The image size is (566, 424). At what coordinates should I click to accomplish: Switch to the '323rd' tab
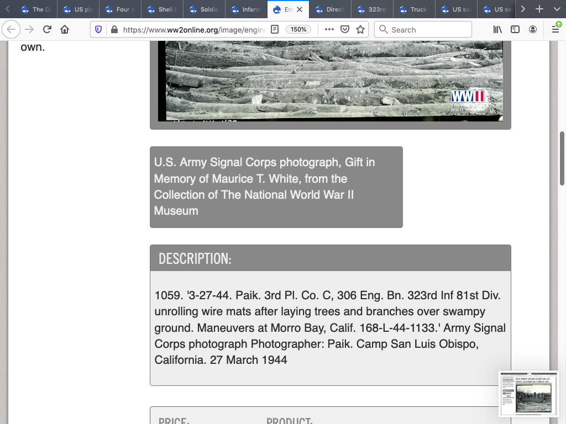click(x=373, y=9)
